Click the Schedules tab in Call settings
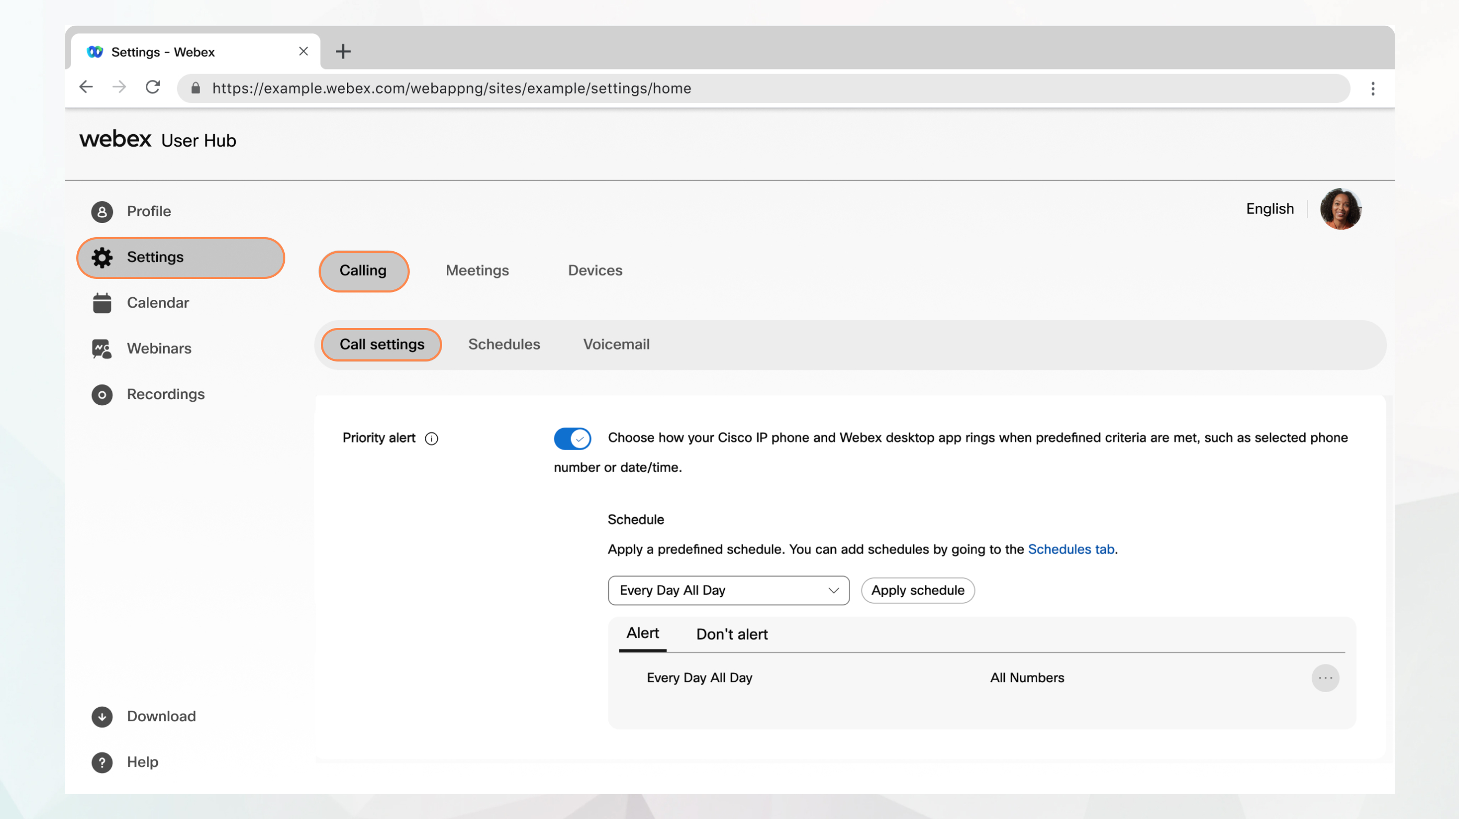This screenshot has width=1459, height=819. coord(504,343)
